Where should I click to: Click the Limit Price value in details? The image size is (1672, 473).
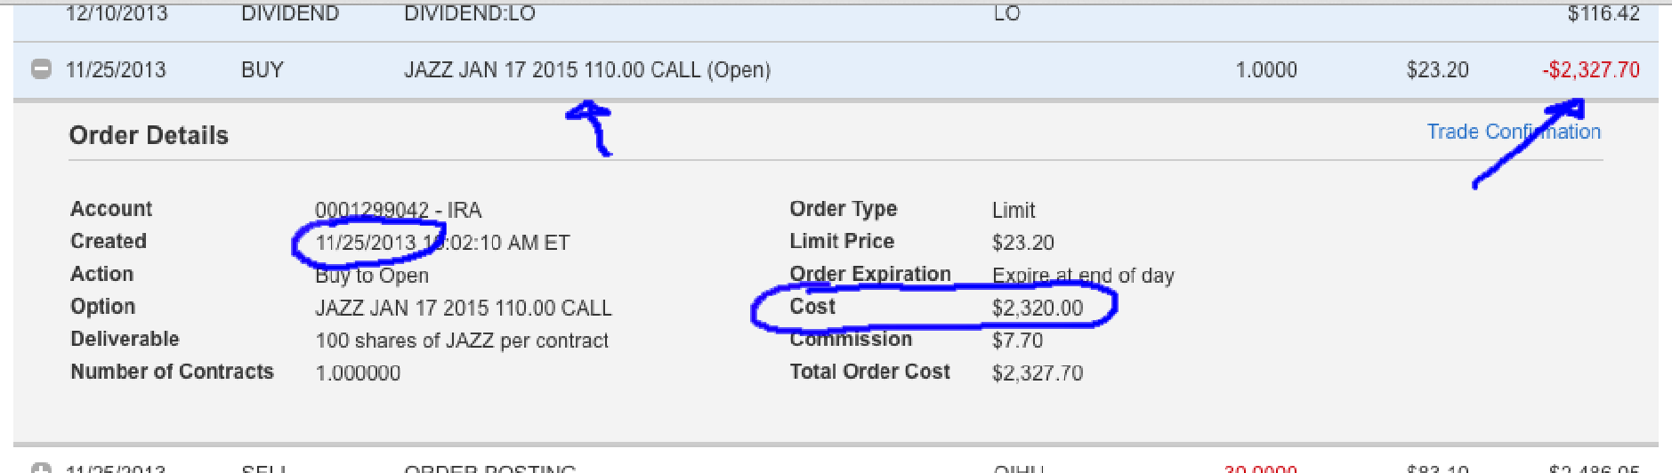click(x=1023, y=243)
